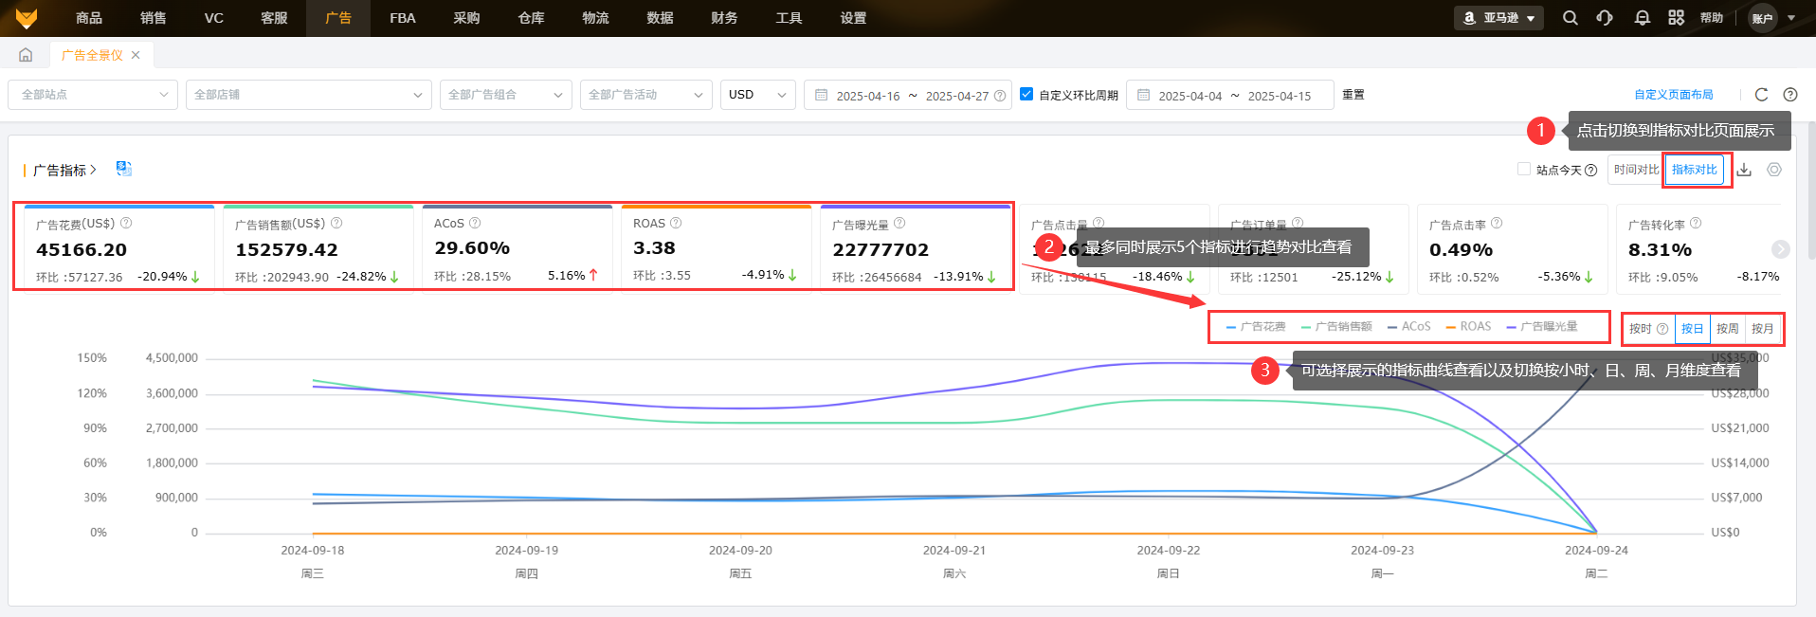Open the USD currency dropdown

pos(757,95)
